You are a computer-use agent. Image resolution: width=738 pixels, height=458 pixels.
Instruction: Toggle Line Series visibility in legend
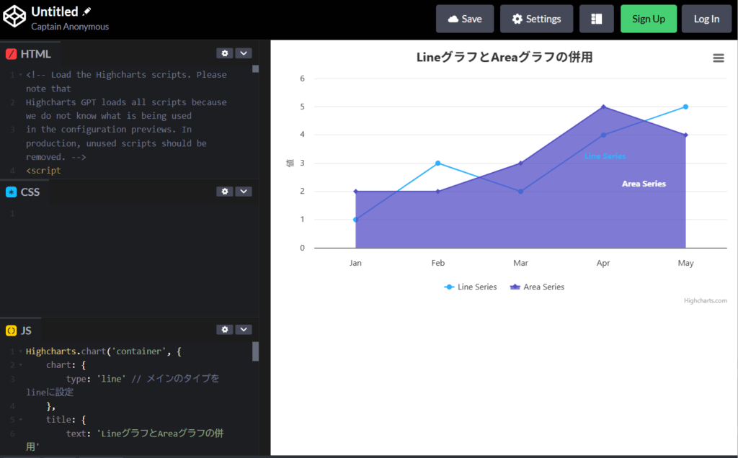[470, 287]
